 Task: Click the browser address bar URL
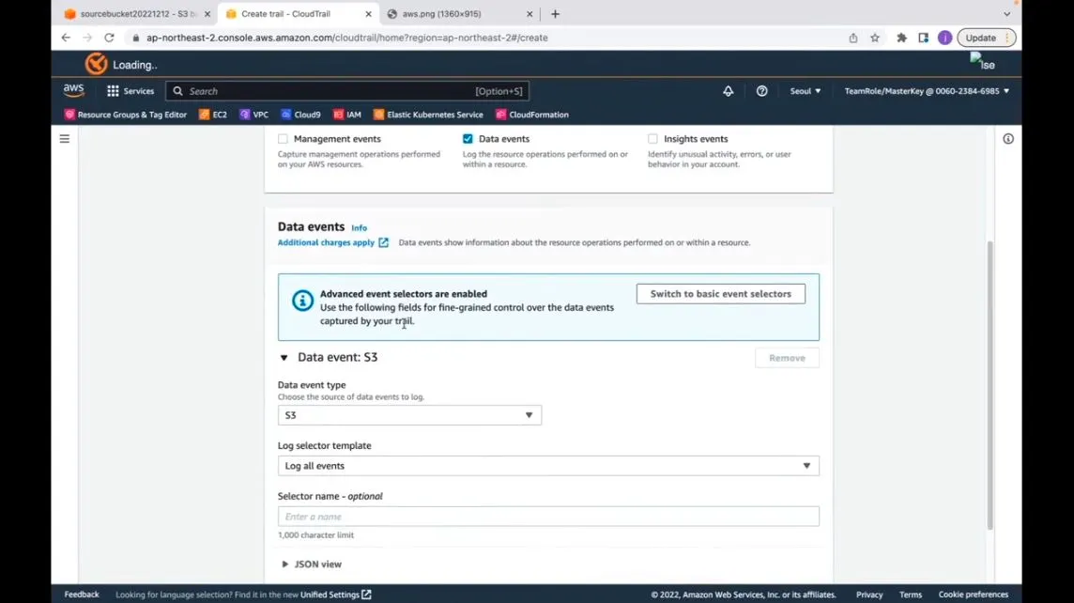pos(347,38)
